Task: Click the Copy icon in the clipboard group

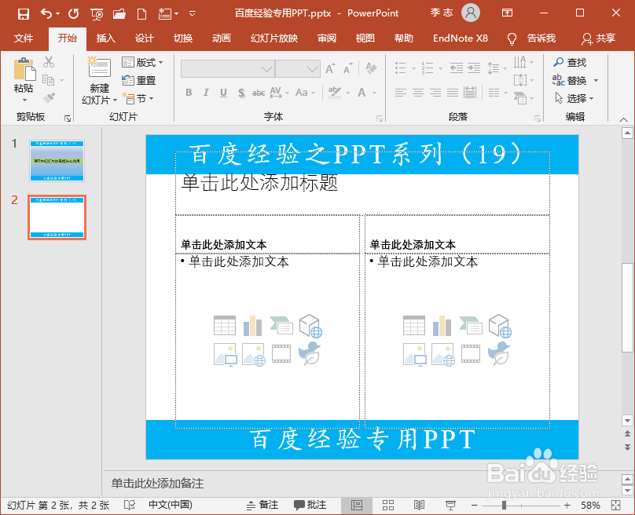Action: [48, 80]
